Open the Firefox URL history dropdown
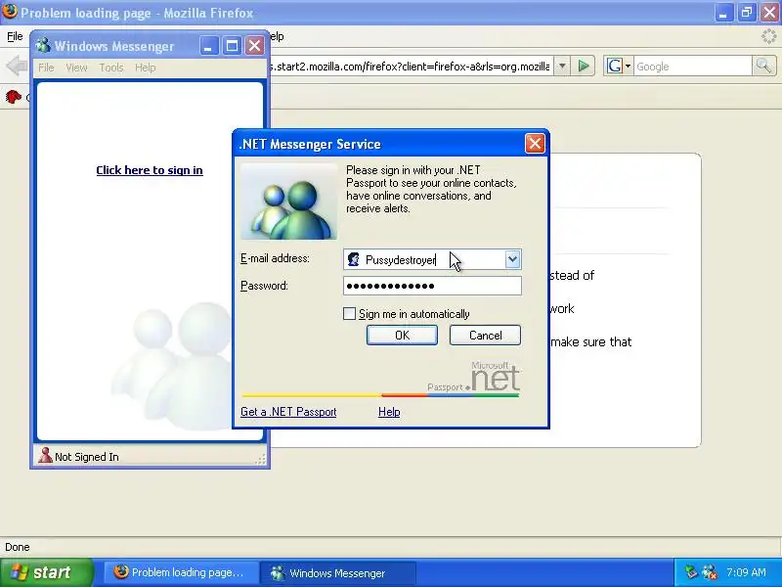 (562, 66)
